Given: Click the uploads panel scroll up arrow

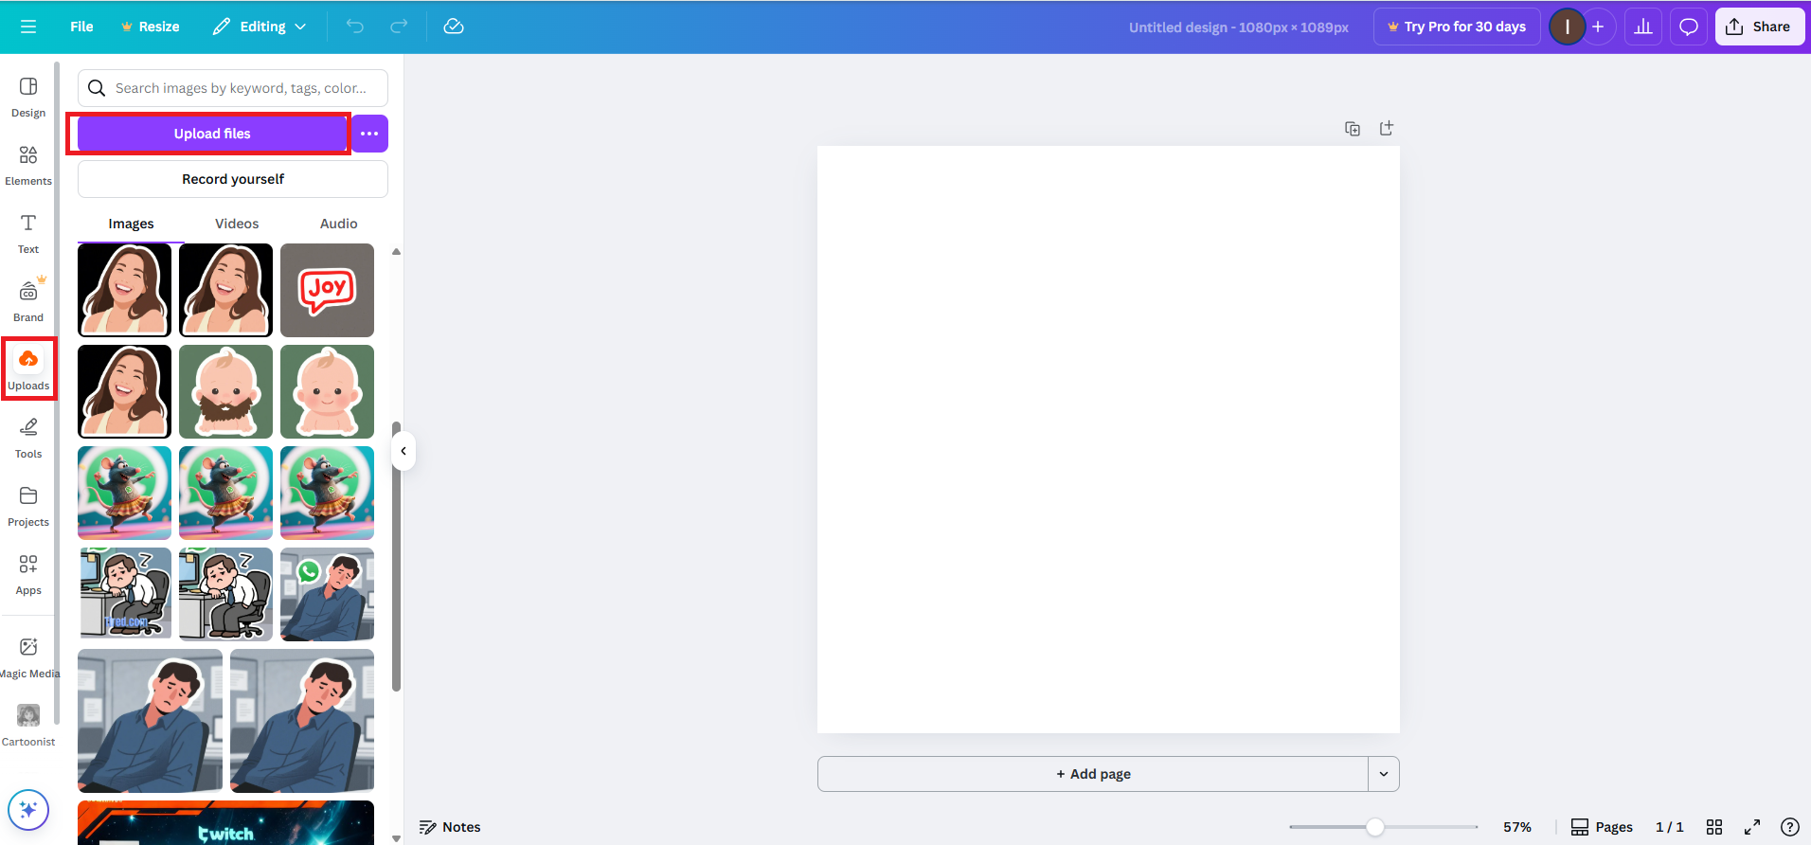Looking at the screenshot, I should point(396,252).
